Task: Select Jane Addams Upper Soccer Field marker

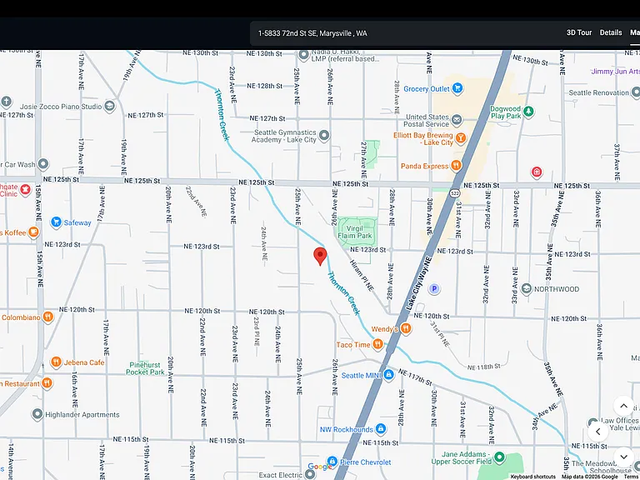Action: [499, 457]
